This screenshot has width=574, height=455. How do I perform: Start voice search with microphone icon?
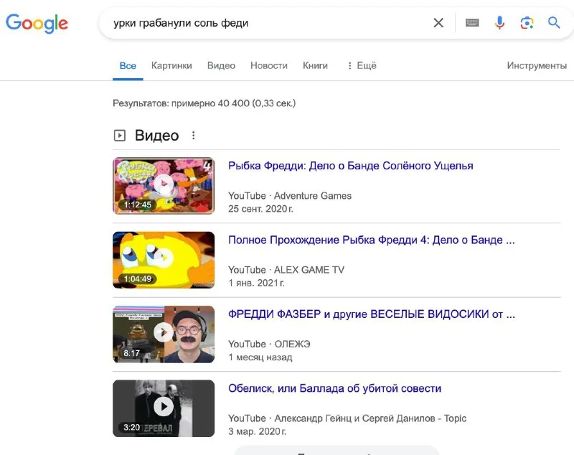click(x=499, y=23)
